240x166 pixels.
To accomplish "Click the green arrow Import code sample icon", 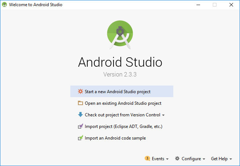I will tap(80, 138).
